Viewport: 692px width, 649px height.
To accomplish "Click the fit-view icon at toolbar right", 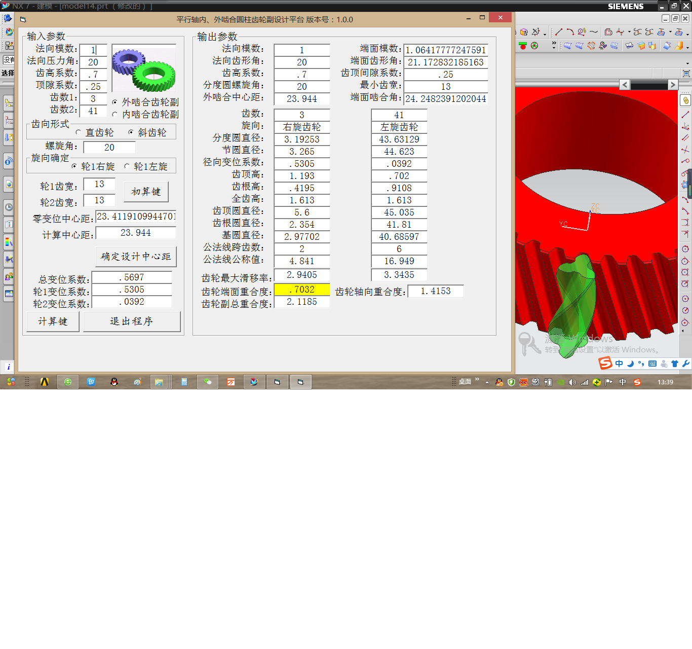I will [x=686, y=74].
